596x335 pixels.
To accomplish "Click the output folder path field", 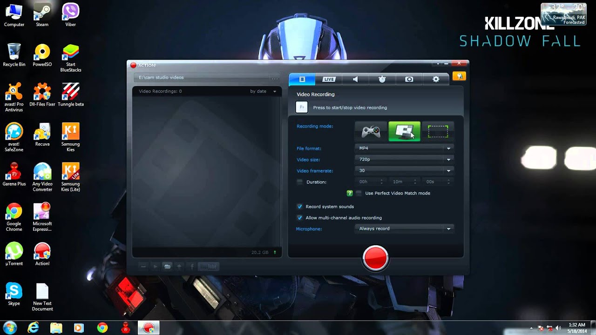I will (201, 78).
